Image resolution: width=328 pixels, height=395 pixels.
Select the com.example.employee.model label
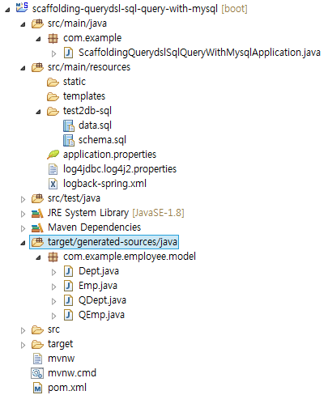130,257
